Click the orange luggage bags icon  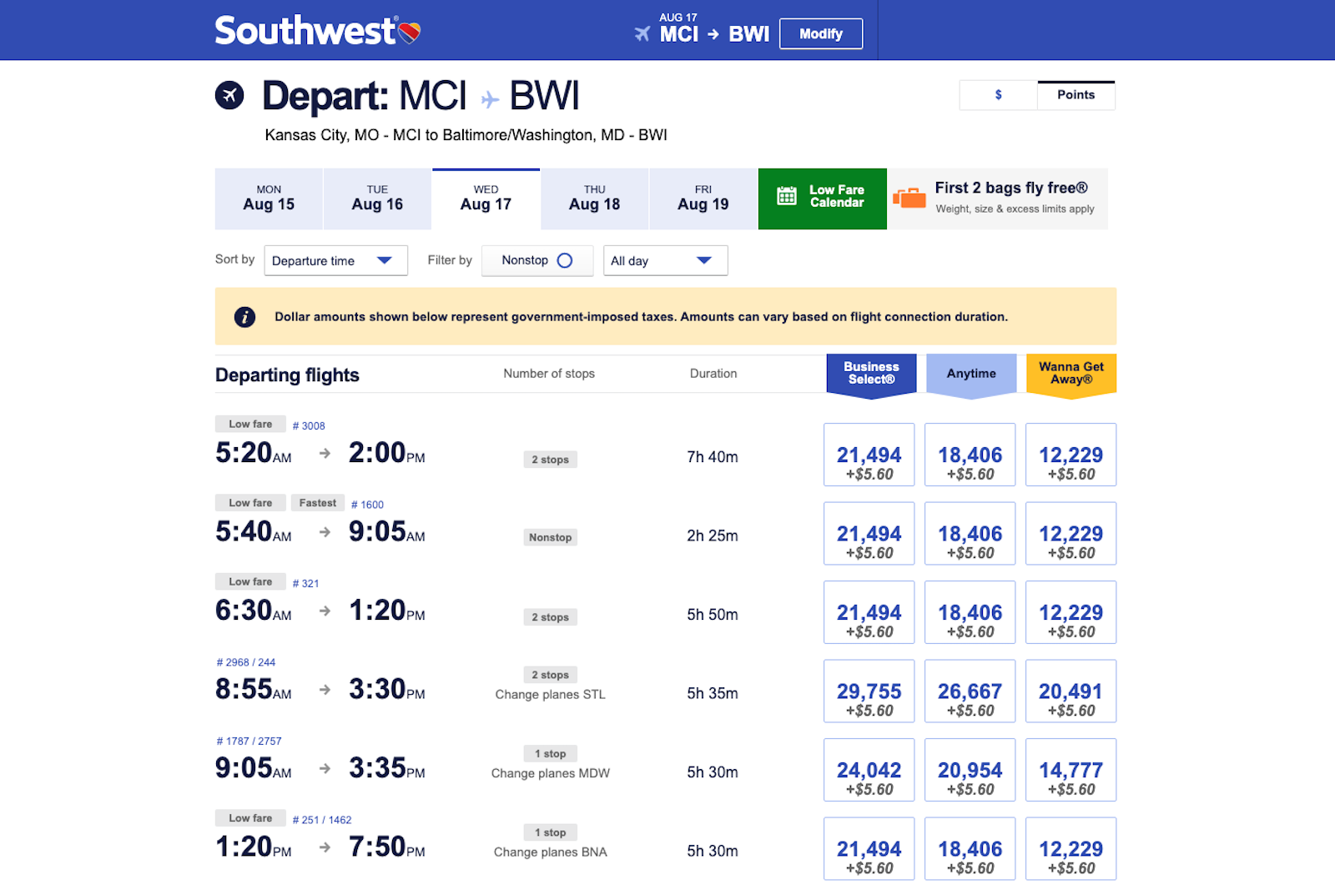(909, 198)
